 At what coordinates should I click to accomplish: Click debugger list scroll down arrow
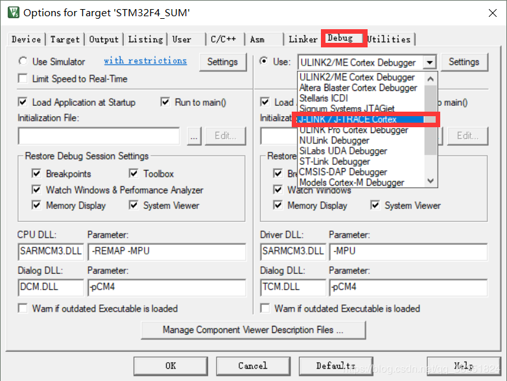coord(430,180)
